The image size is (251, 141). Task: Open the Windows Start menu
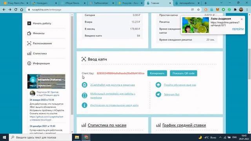pyautogui.click(x=4, y=137)
